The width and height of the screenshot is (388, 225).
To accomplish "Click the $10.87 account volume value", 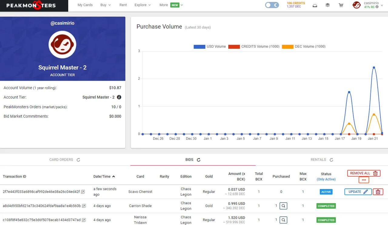I will click(115, 88).
